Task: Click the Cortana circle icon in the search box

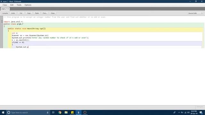Action: (x=9, y=112)
